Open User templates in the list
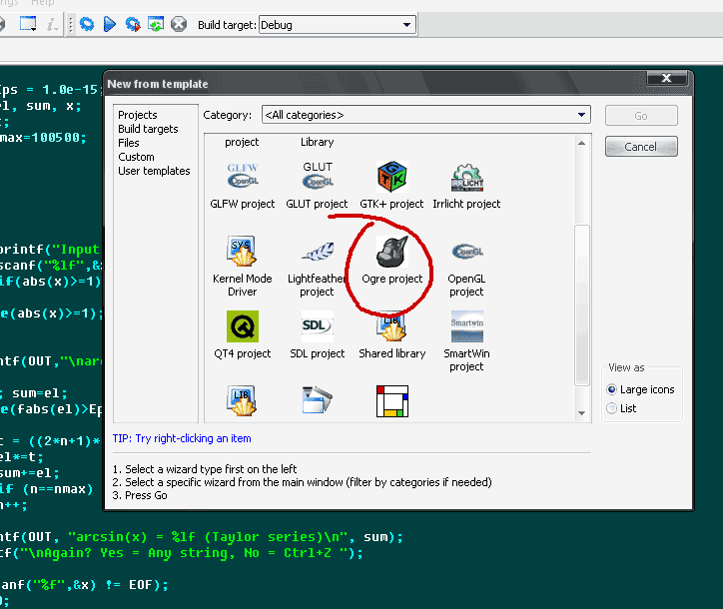The width and height of the screenshot is (723, 609). click(154, 171)
